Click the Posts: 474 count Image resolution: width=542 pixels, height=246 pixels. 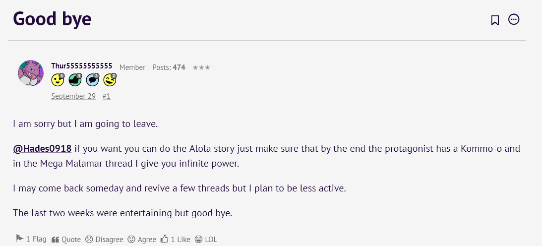pos(169,67)
